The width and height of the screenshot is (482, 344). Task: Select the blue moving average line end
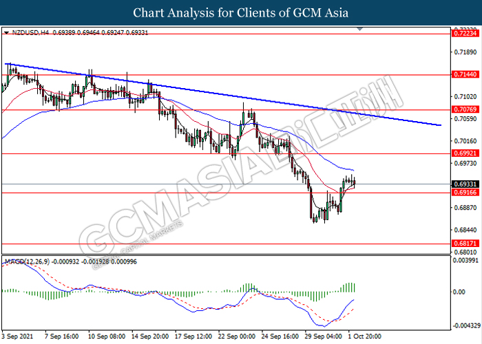tap(353, 170)
